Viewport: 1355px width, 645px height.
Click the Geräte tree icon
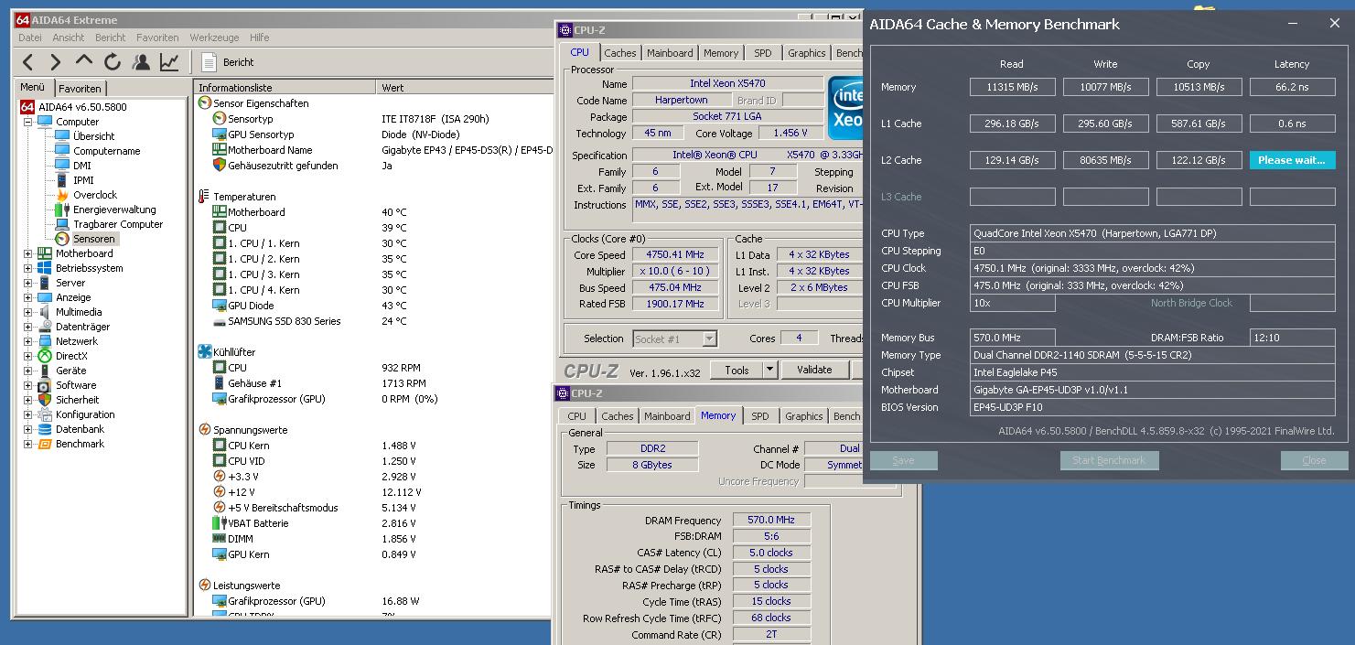(x=44, y=371)
